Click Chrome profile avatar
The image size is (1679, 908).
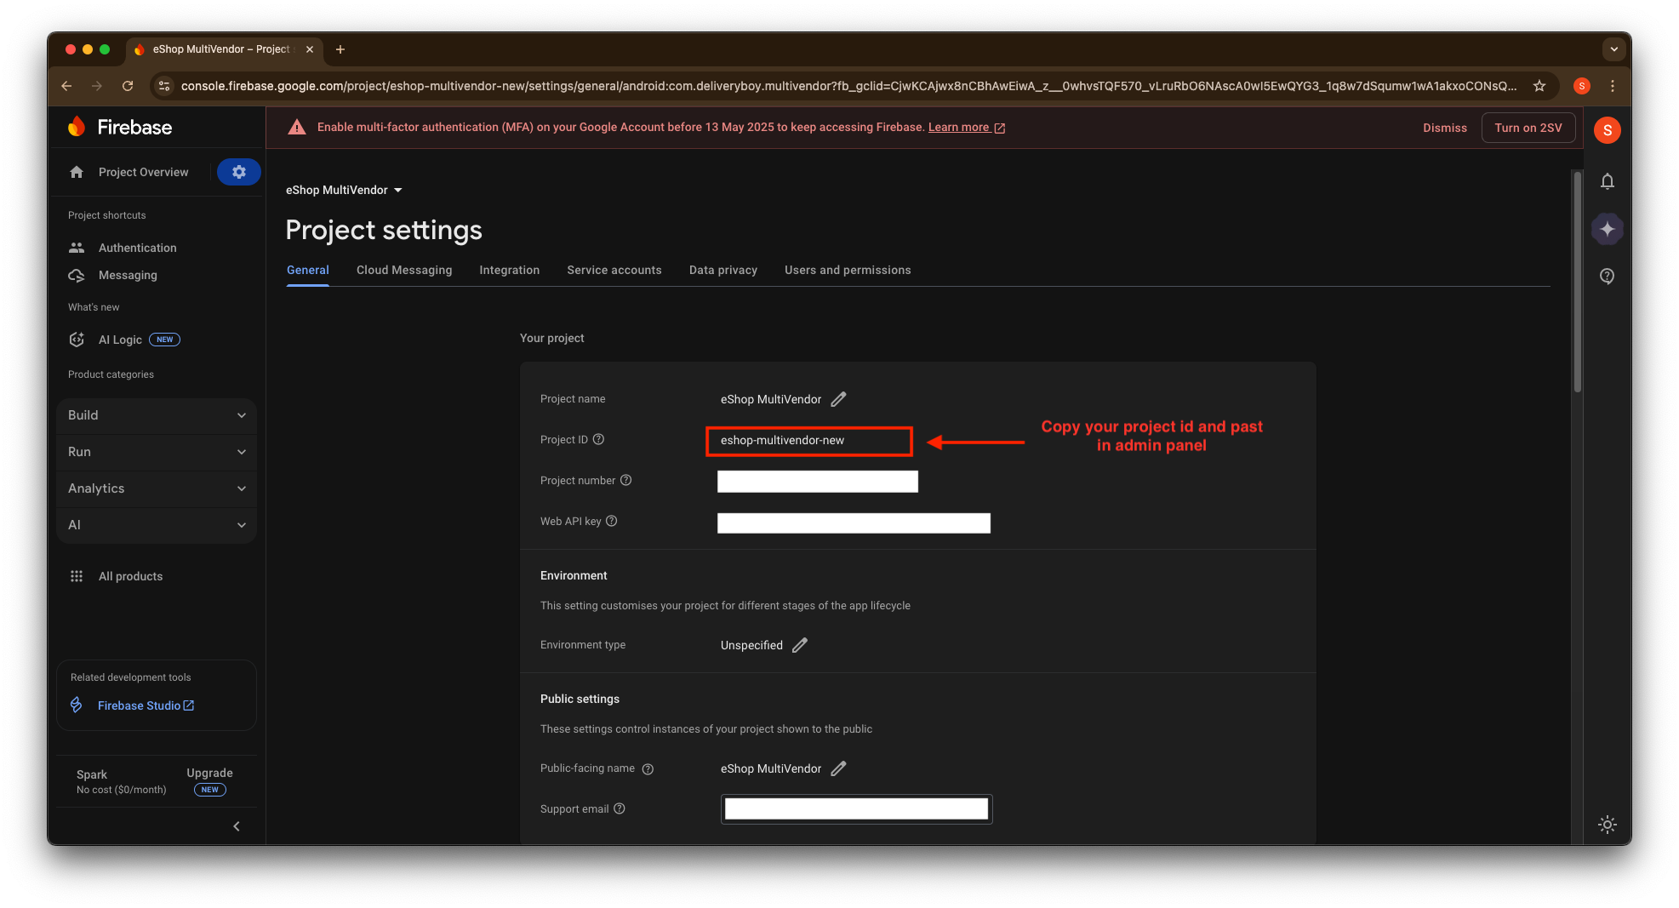point(1581,86)
